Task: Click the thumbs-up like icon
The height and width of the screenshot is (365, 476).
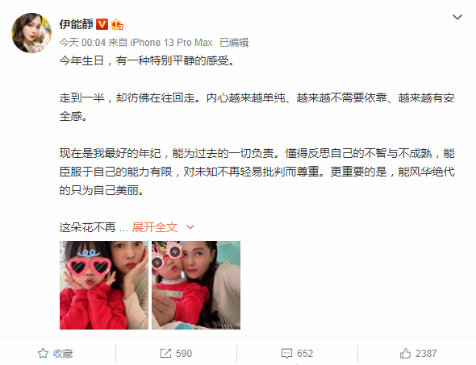Action: pyautogui.click(x=405, y=354)
